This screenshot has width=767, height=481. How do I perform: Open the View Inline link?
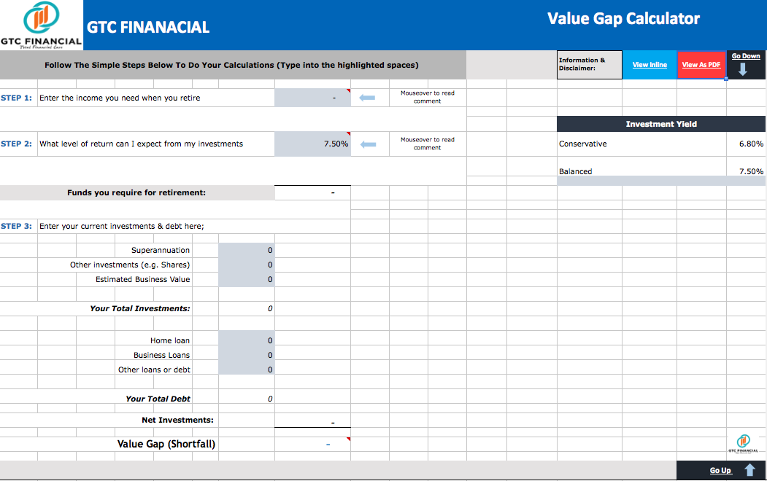coord(649,64)
